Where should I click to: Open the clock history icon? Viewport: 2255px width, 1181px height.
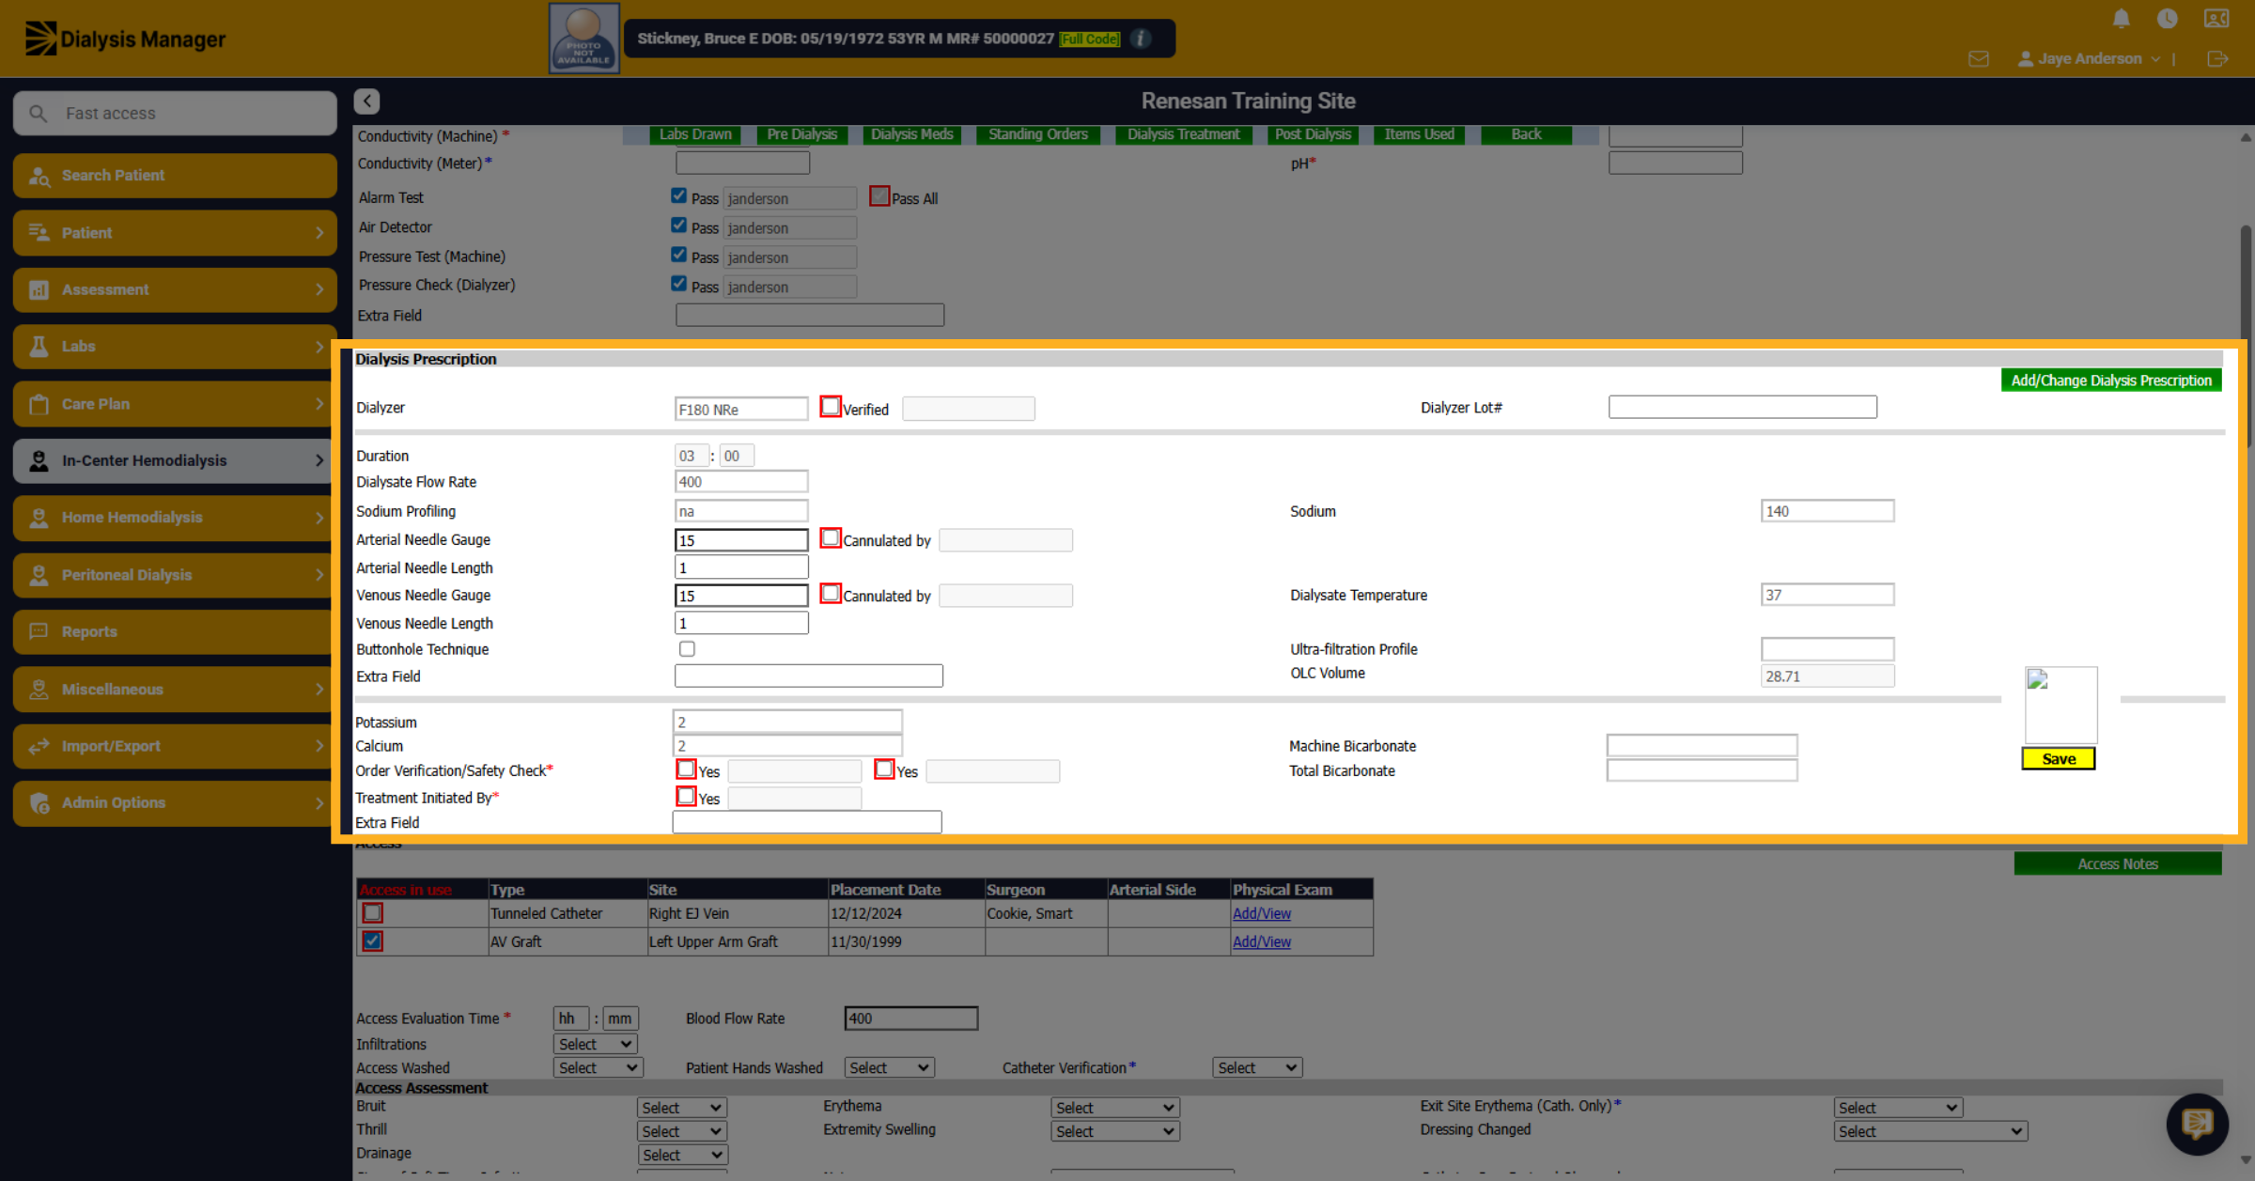pos(2167,18)
